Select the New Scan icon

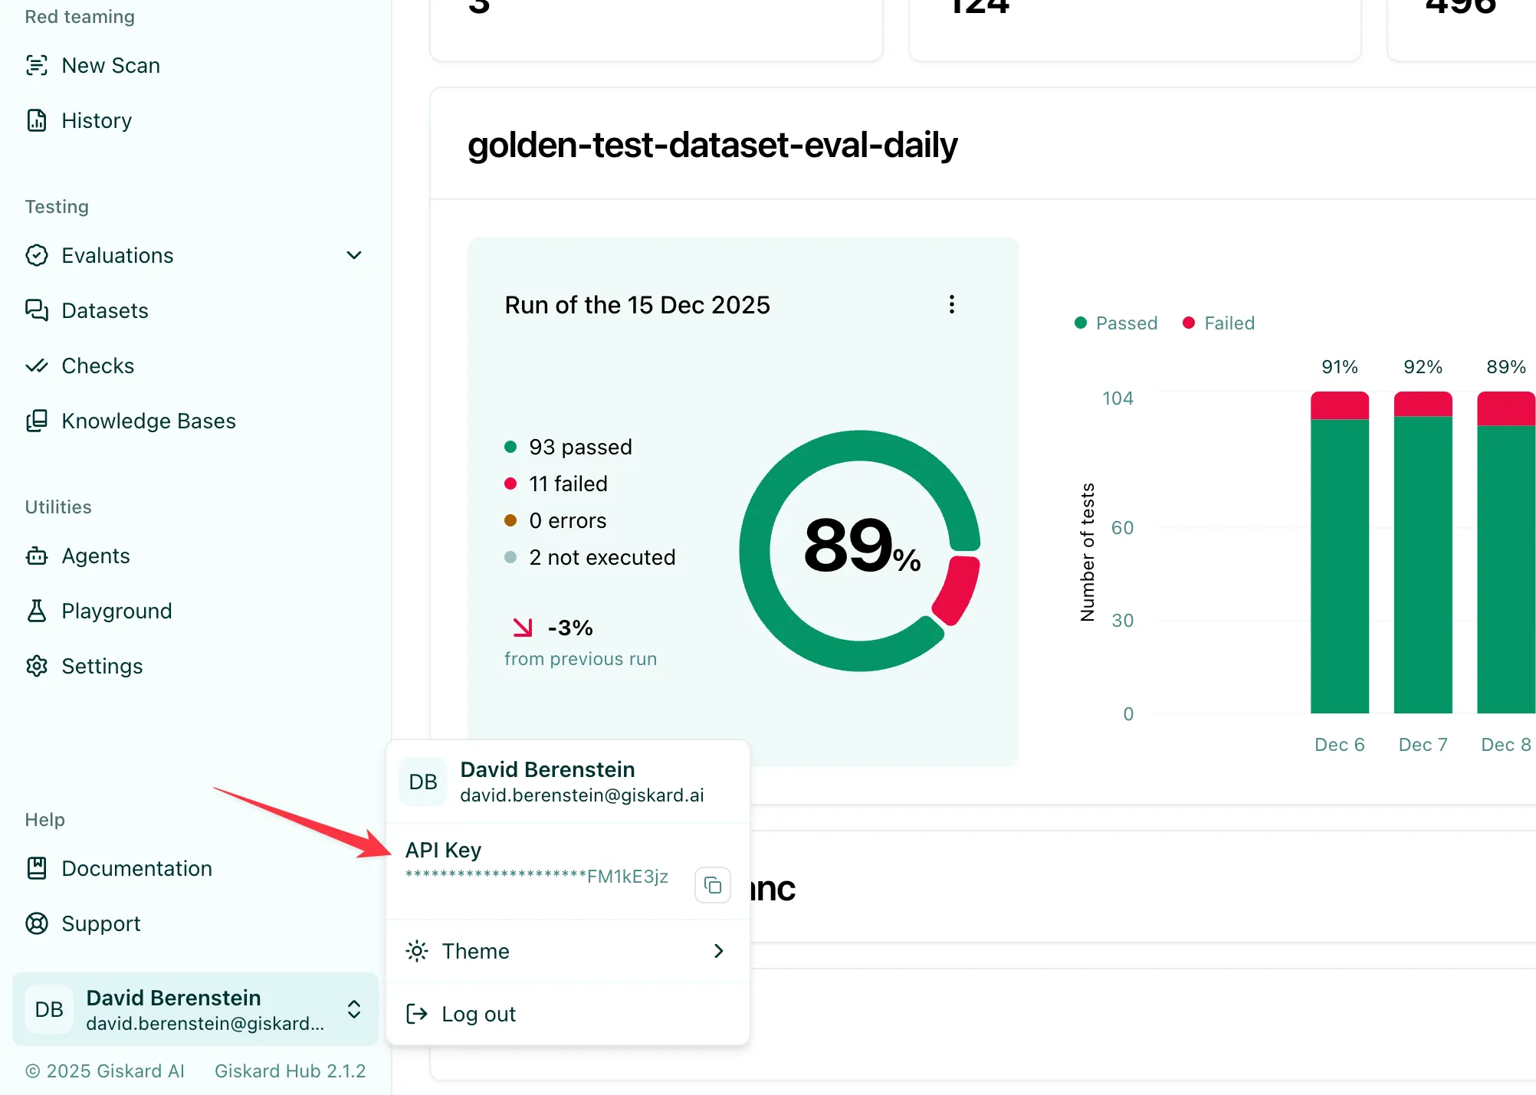click(x=38, y=66)
